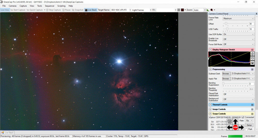
Task: Collapse the Scope Controls section
Action: pyautogui.click(x=210, y=114)
